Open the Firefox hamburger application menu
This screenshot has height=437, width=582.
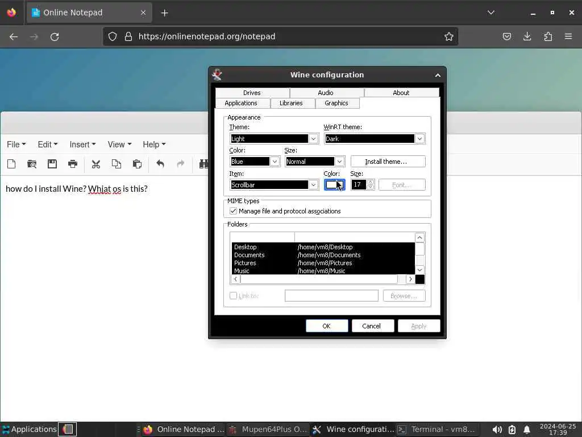point(568,36)
